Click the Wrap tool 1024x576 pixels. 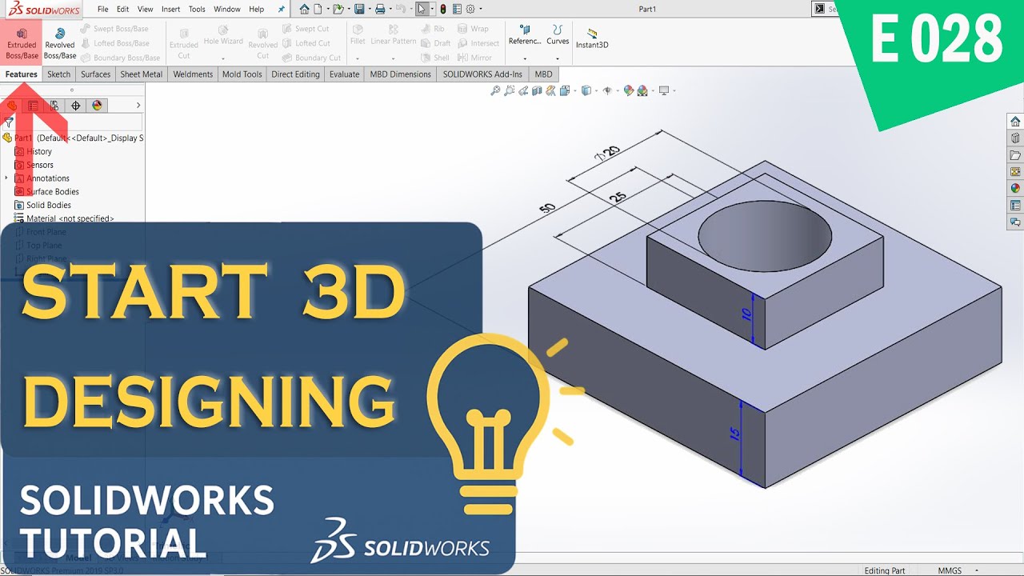coord(473,29)
